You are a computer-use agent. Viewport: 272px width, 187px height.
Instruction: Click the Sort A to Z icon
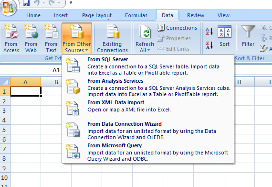(209, 32)
